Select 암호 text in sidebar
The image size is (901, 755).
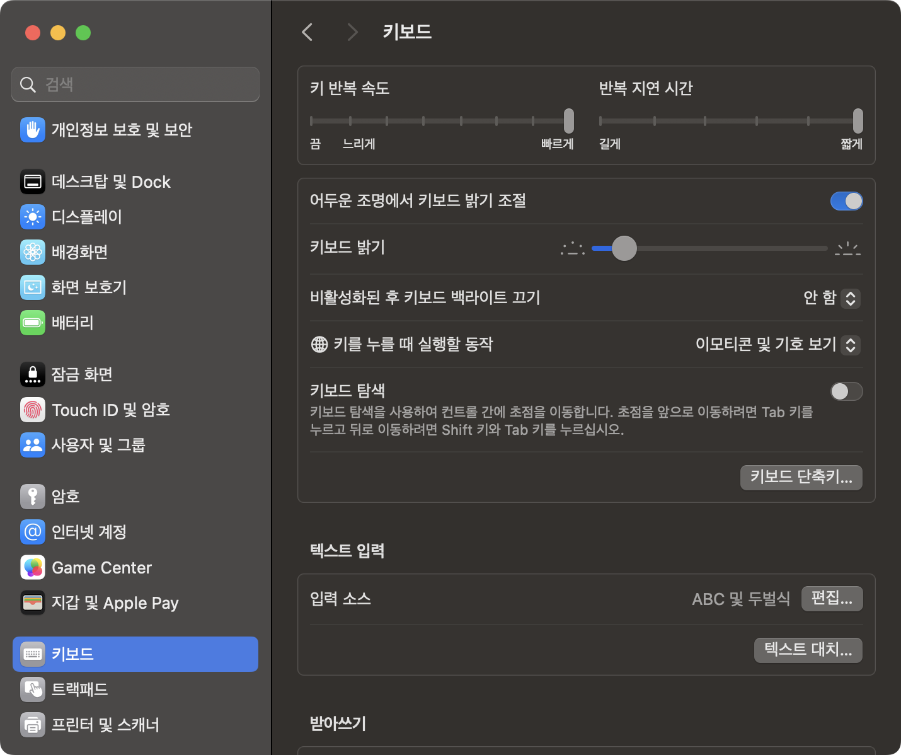tap(66, 497)
